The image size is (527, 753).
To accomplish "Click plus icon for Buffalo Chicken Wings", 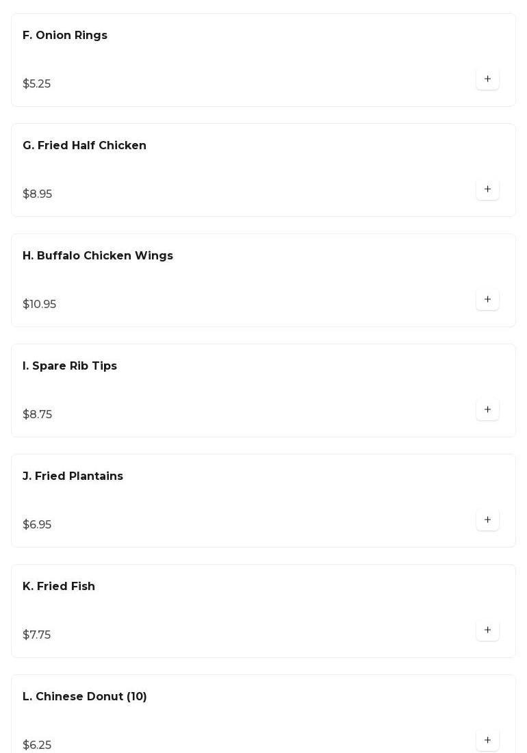I will tap(487, 300).
